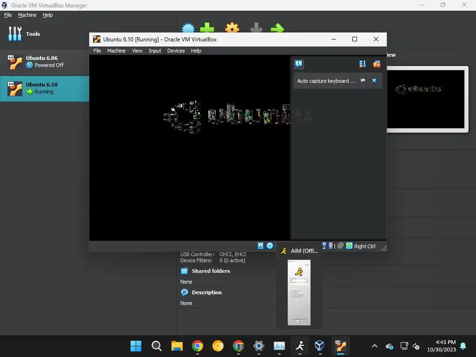The width and height of the screenshot is (476, 357).
Task: Click the Auto capture keyboard notification text
Action: tap(326, 81)
